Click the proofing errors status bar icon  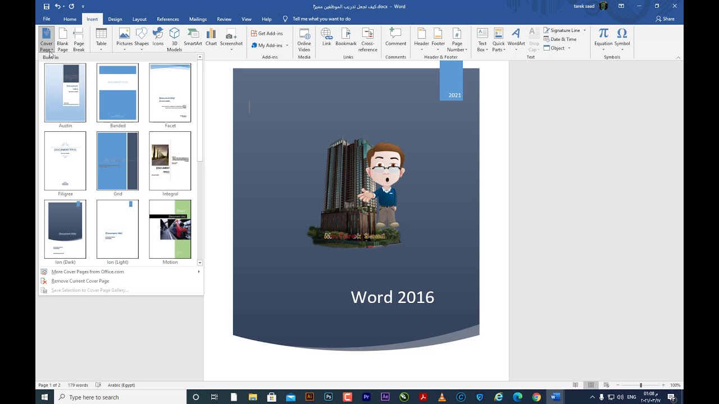[x=98, y=385]
